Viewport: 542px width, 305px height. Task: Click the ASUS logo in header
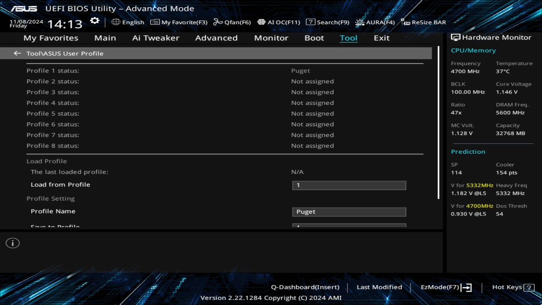24,8
